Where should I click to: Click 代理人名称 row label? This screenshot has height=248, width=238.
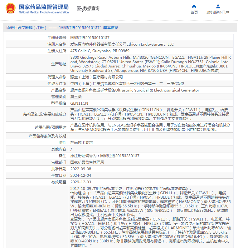coord(57,77)
